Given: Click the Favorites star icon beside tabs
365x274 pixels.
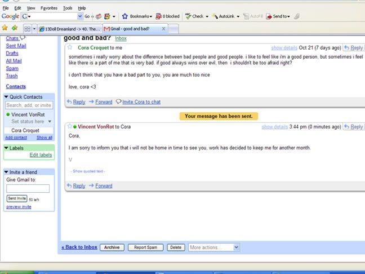Looking at the screenshot, I should click(x=5, y=28).
